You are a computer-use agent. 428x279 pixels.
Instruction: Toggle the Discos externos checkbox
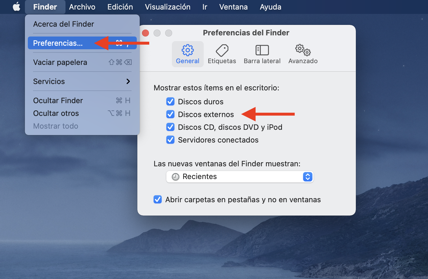(170, 114)
